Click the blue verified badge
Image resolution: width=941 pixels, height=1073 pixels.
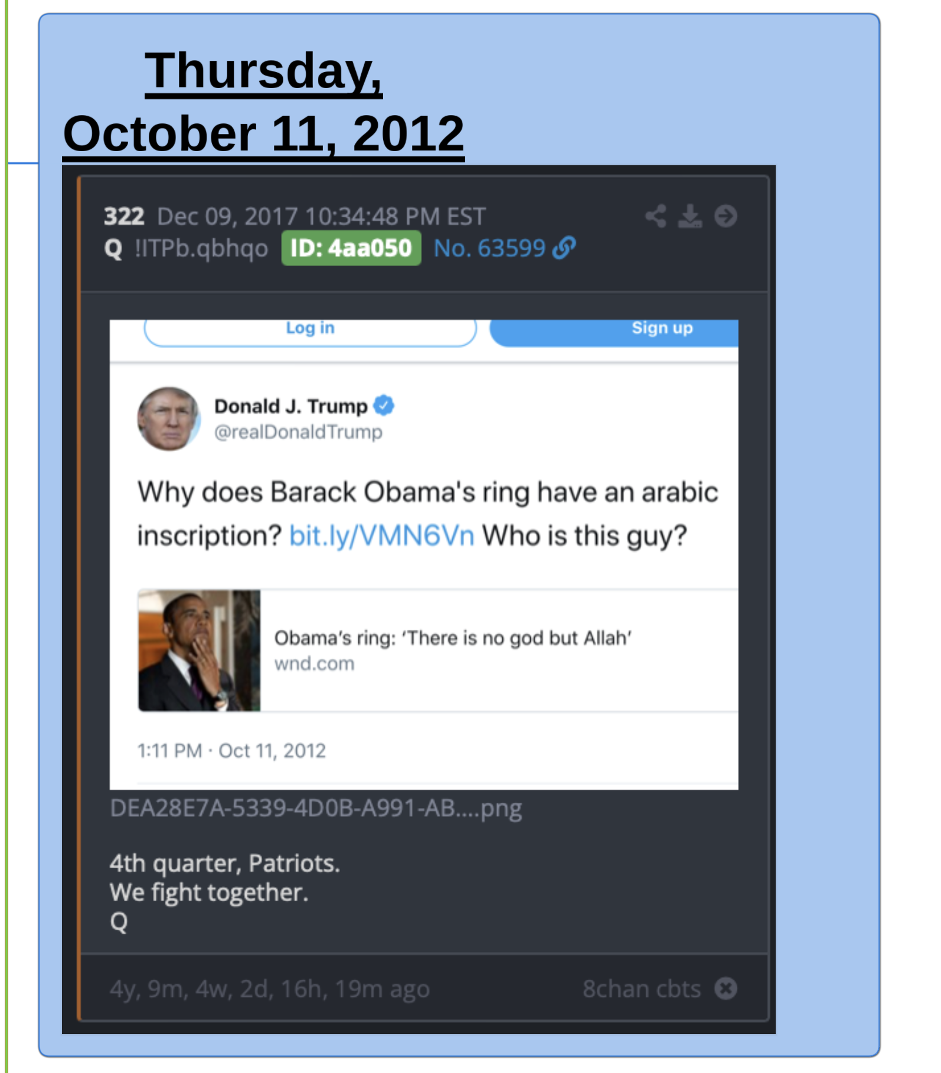(384, 405)
